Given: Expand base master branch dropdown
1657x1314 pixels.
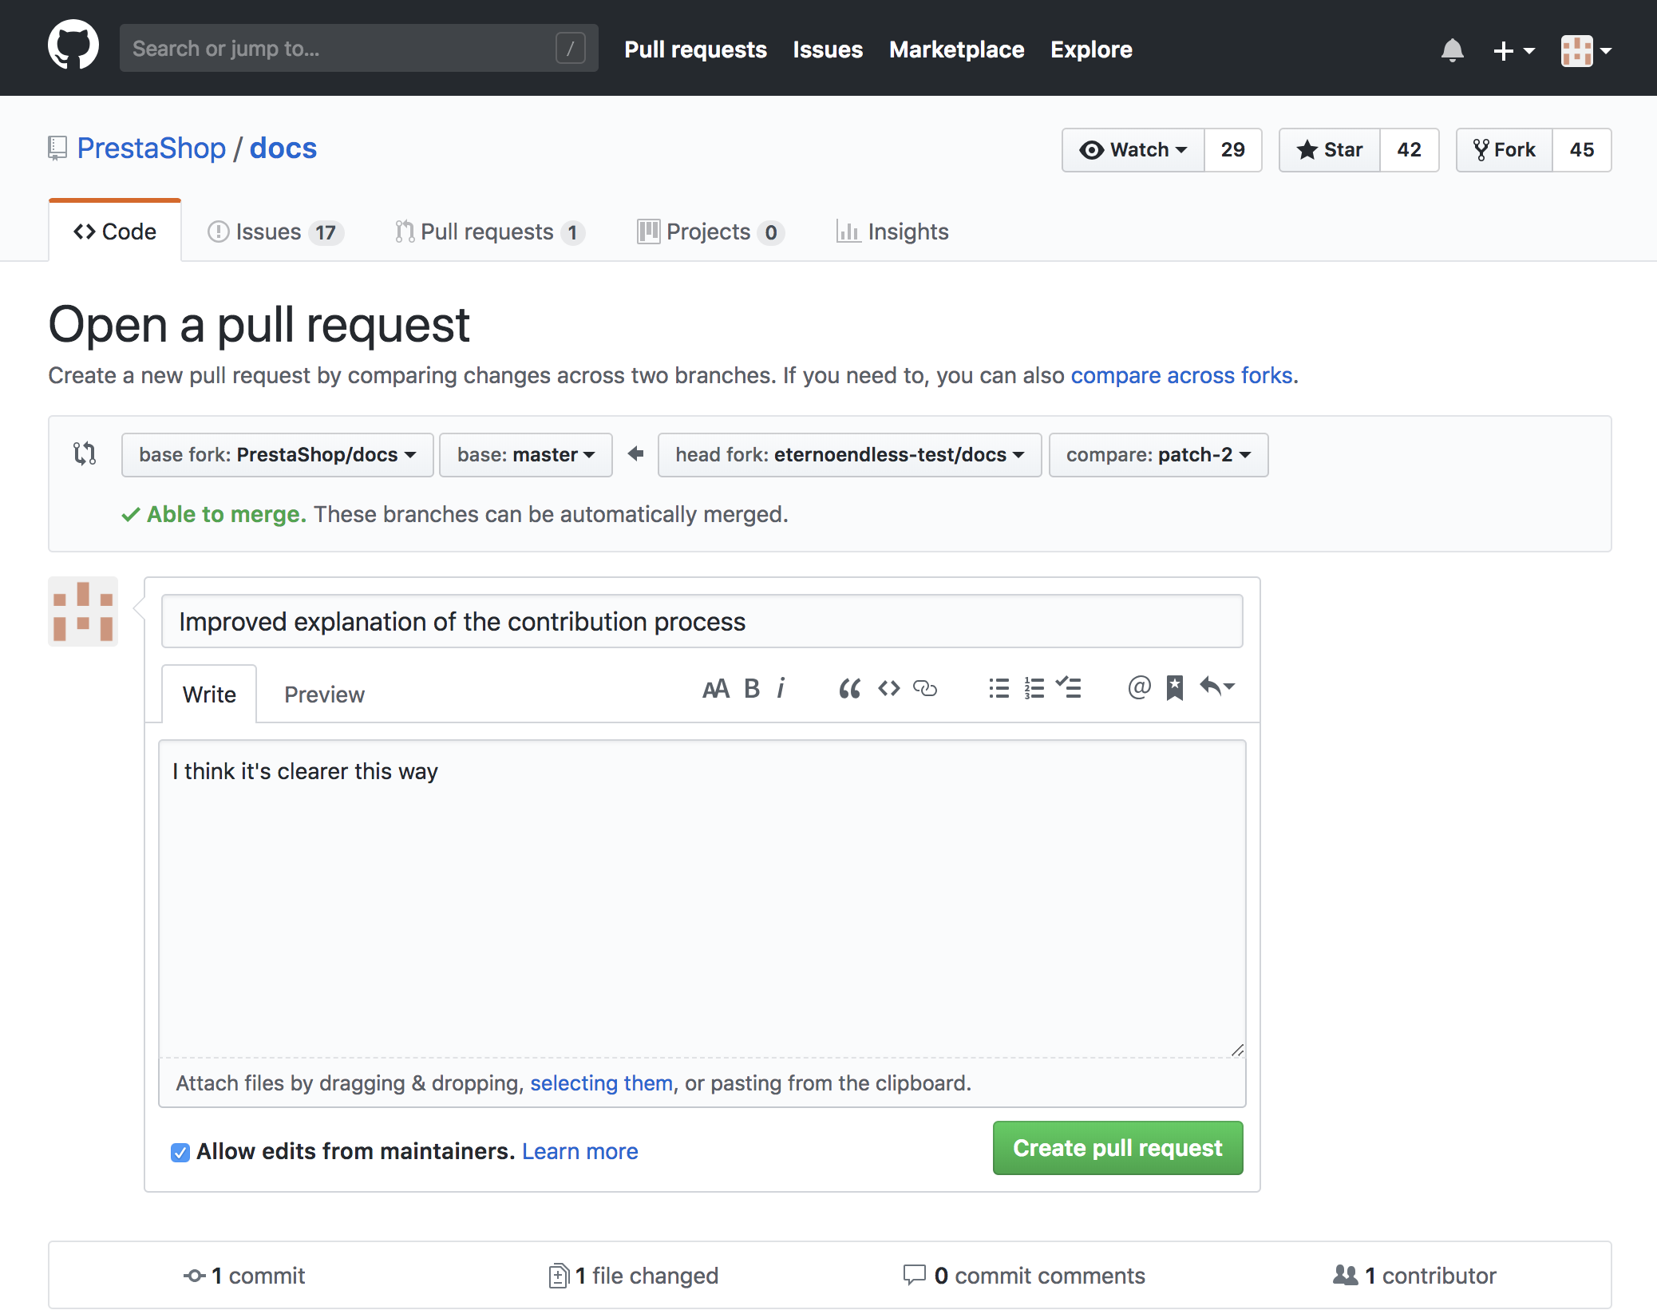Looking at the screenshot, I should point(526,455).
